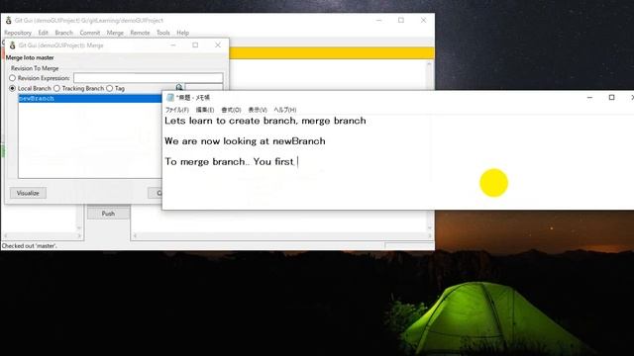Select the Tag radio button
Screen dimensions: 634x356
(x=110, y=88)
